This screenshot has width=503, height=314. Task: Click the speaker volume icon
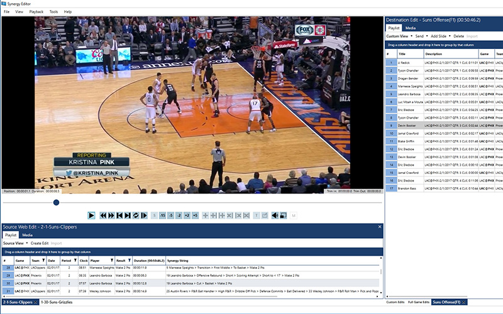pos(275,215)
